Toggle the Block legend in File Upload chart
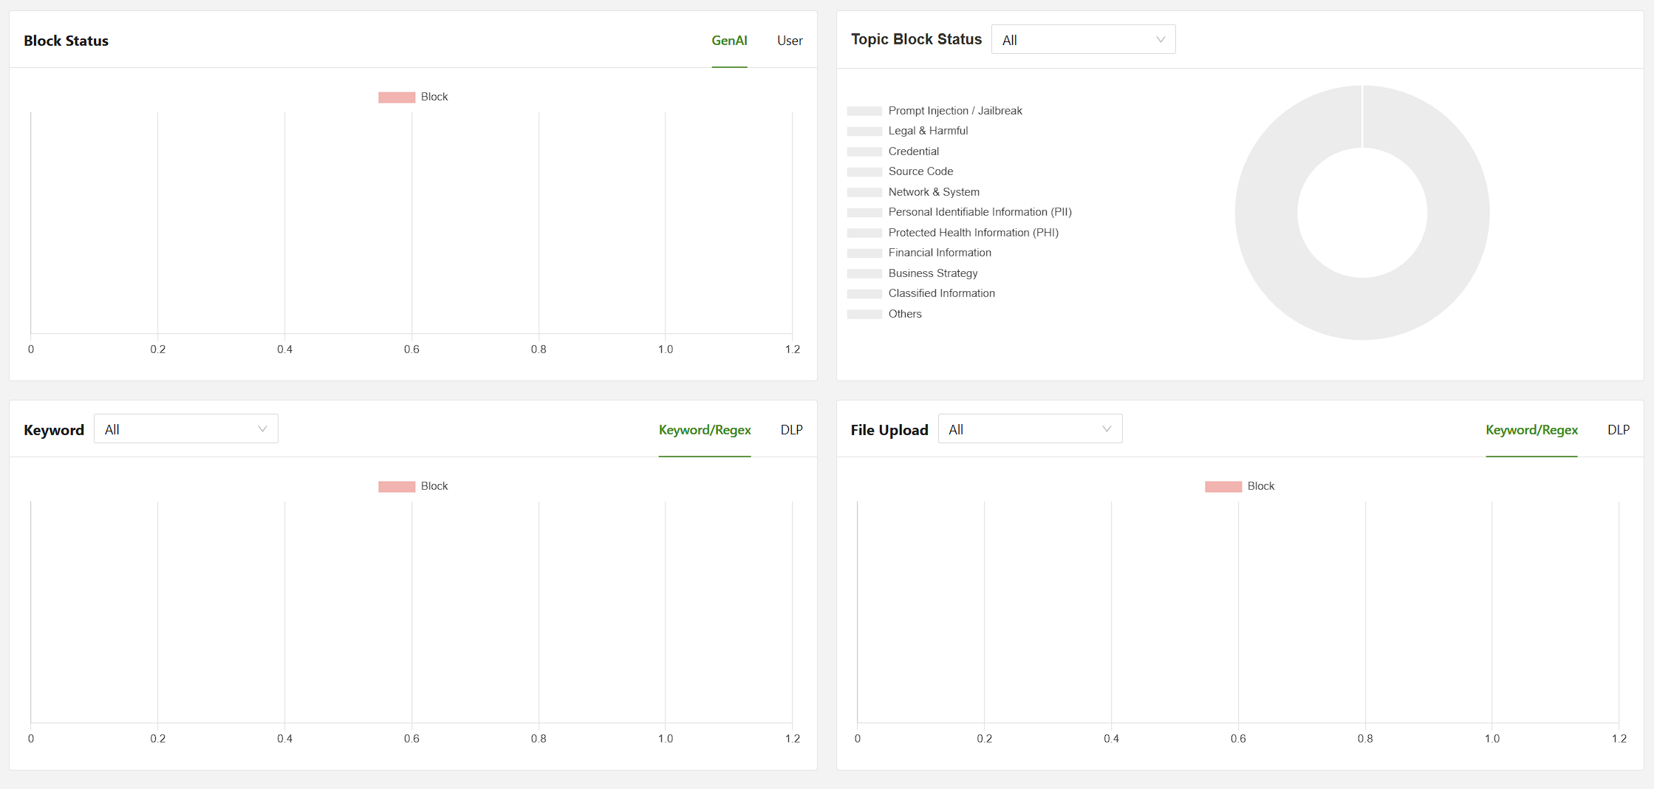This screenshot has width=1654, height=789. coord(1240,486)
